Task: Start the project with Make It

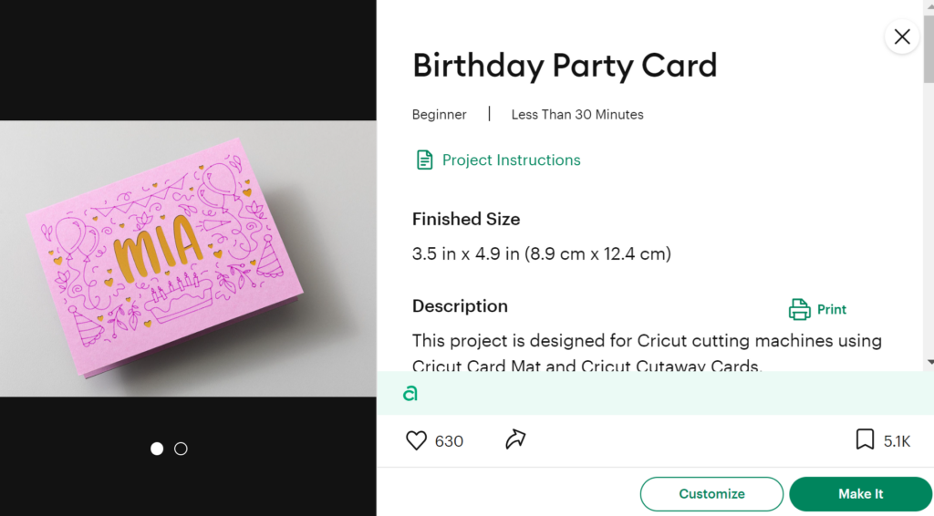Action: click(860, 494)
